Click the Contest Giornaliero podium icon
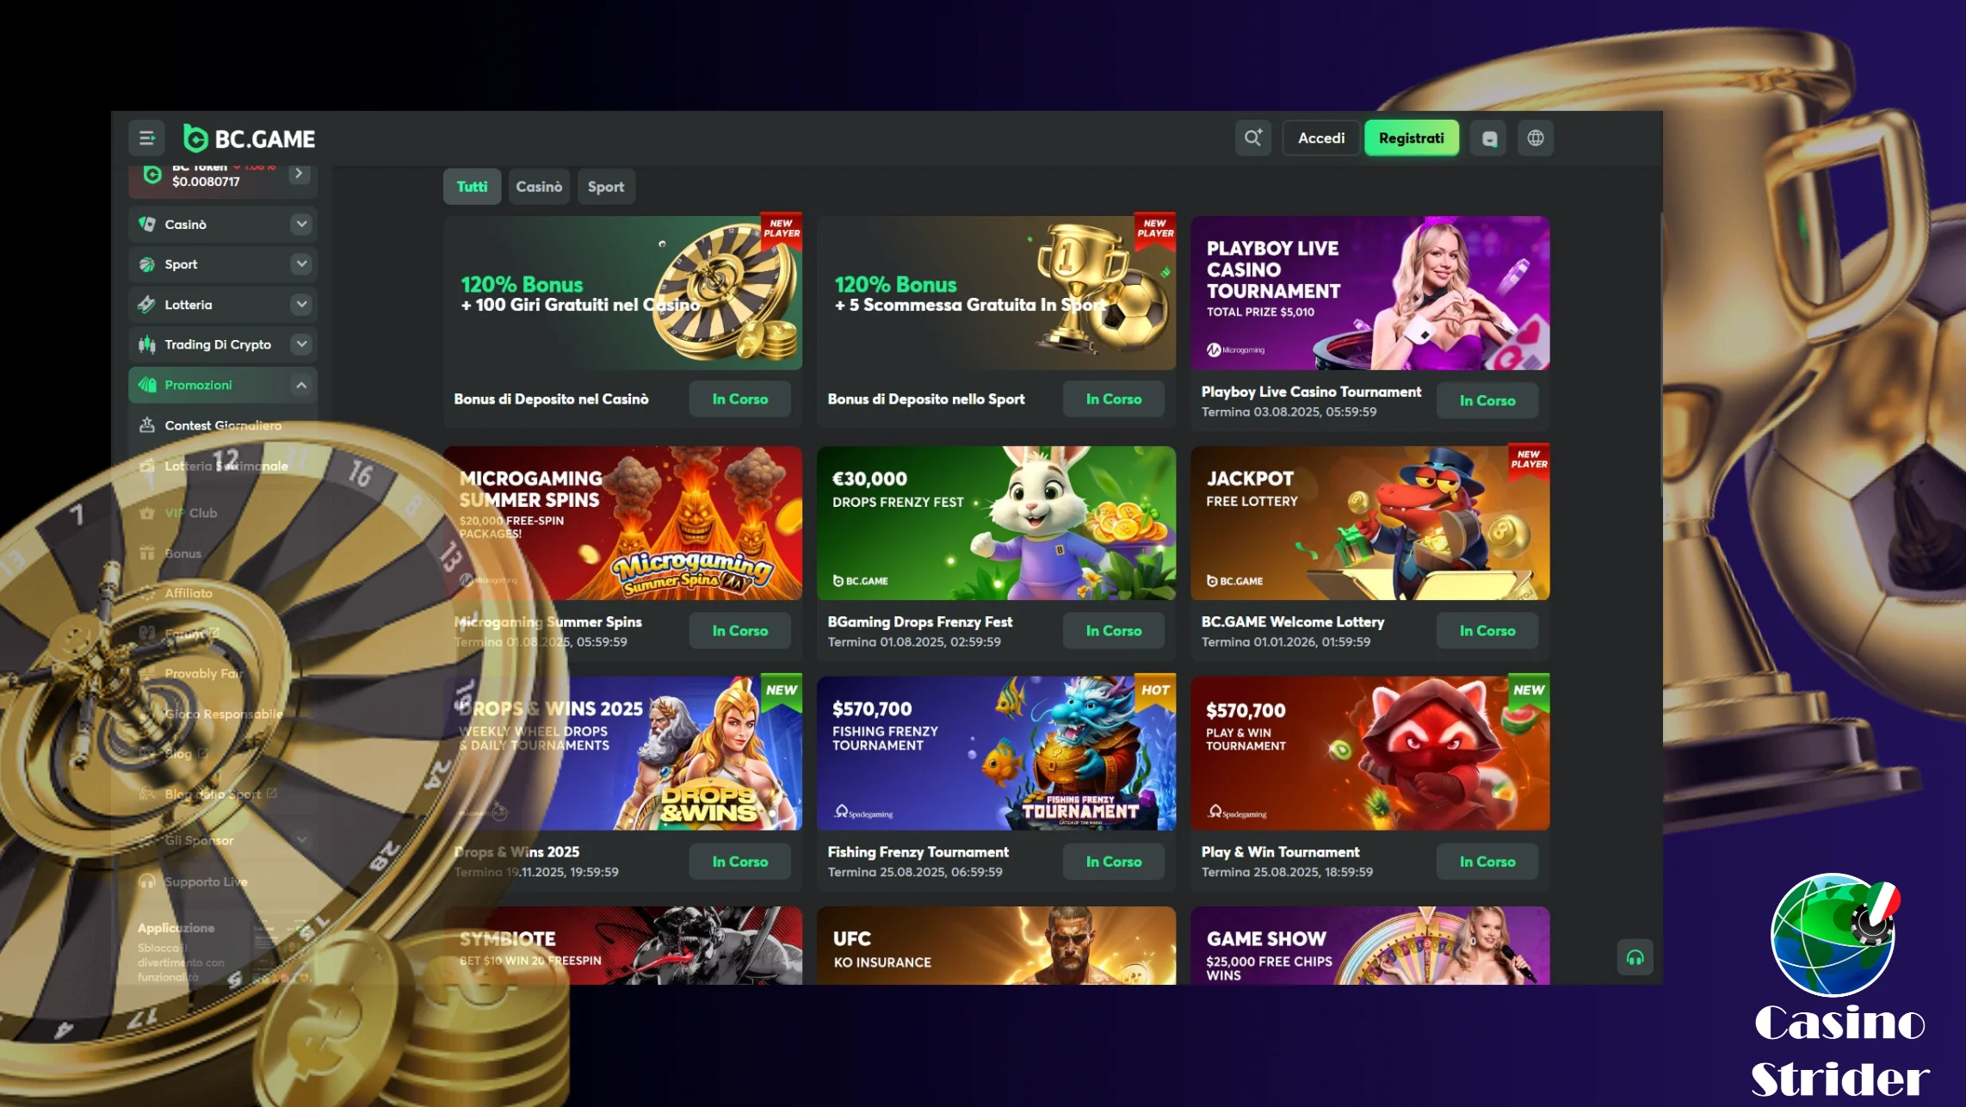1966x1107 pixels. click(x=147, y=425)
